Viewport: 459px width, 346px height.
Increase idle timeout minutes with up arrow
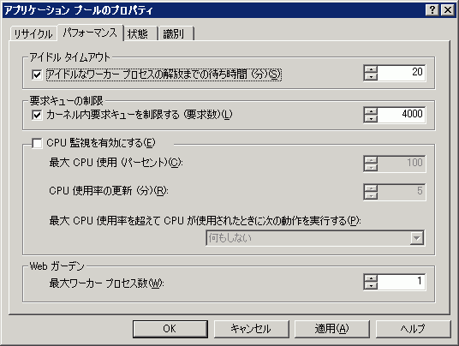pyautogui.click(x=371, y=69)
